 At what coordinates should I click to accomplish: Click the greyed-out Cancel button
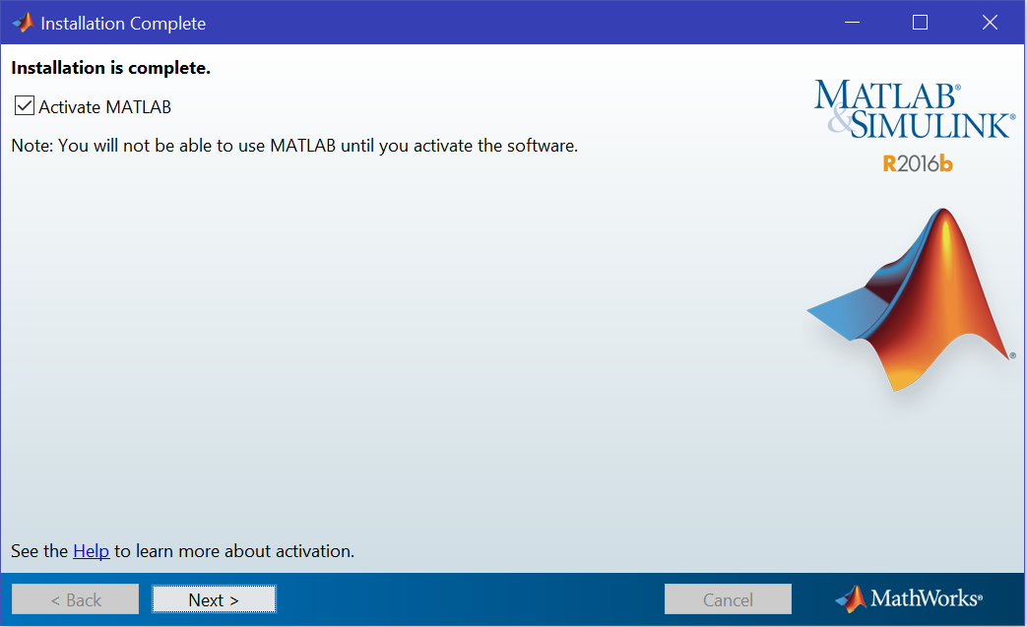click(x=728, y=598)
